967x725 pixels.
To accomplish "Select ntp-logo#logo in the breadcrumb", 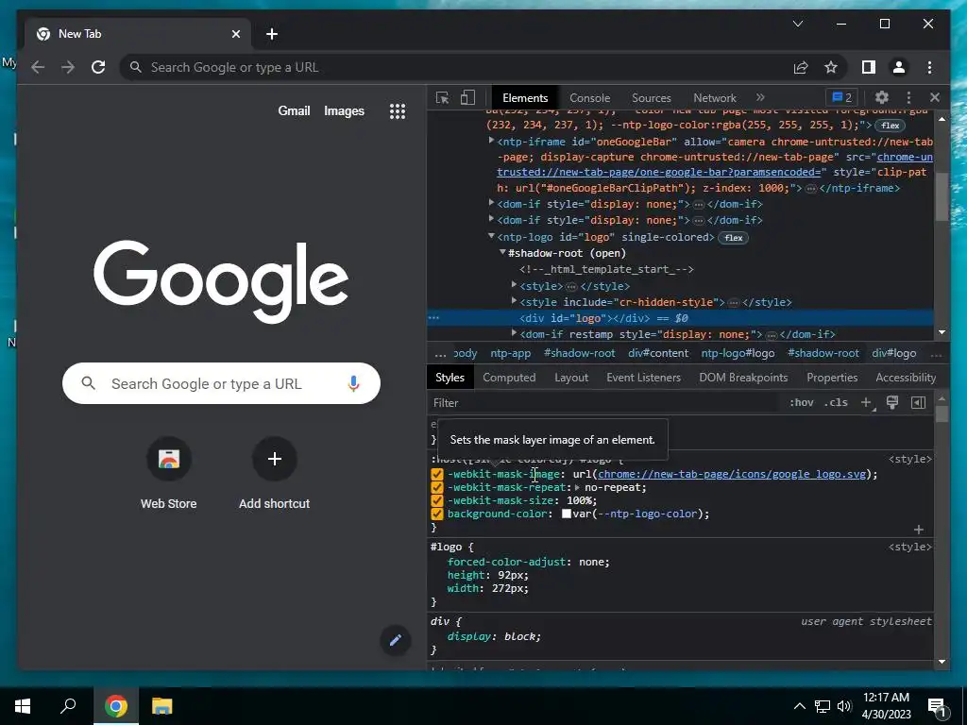I will (x=738, y=353).
